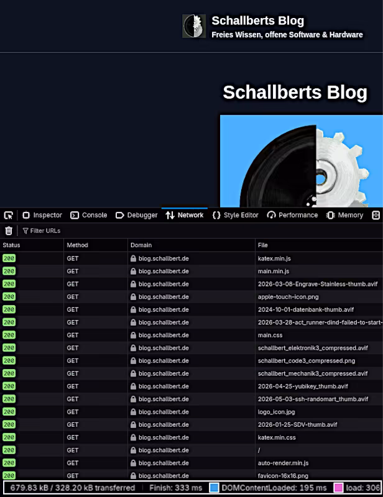This screenshot has height=497, width=383.
Task: Click the Freies Wissen tagline text
Action: pos(287,35)
